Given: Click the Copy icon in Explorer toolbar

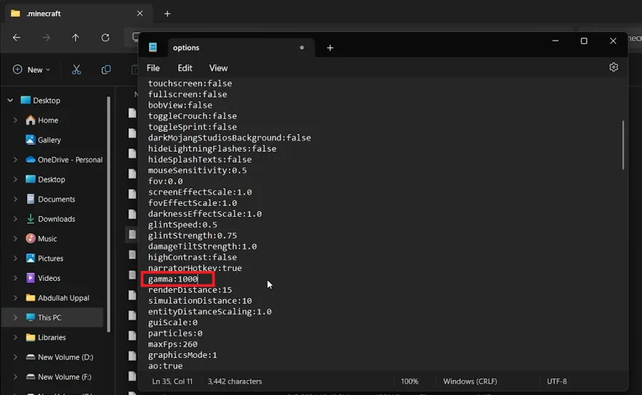Looking at the screenshot, I should point(106,70).
